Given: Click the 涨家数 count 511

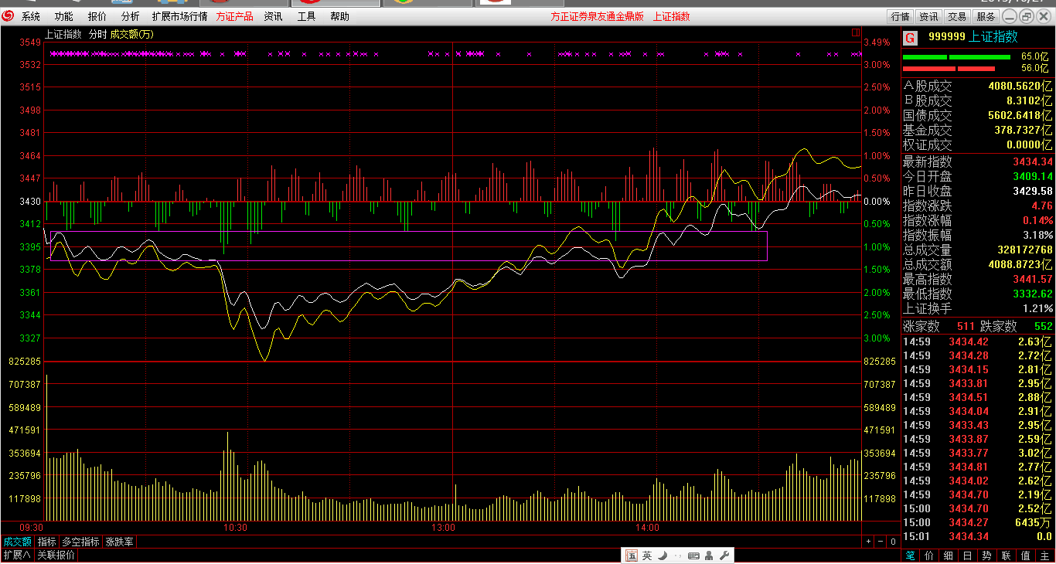Looking at the screenshot, I should 966,326.
